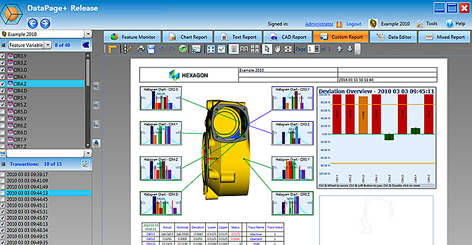The height and width of the screenshot is (245, 472).
Task: Click the fit-to-window expand arrows icon
Action: click(x=211, y=49)
